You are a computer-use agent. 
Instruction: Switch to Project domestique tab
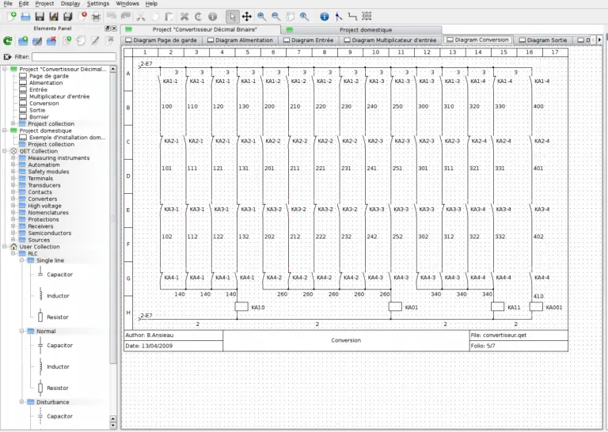click(x=366, y=29)
